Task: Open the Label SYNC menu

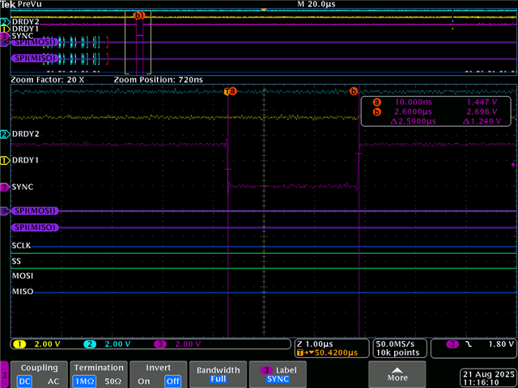Action: tap(278, 374)
